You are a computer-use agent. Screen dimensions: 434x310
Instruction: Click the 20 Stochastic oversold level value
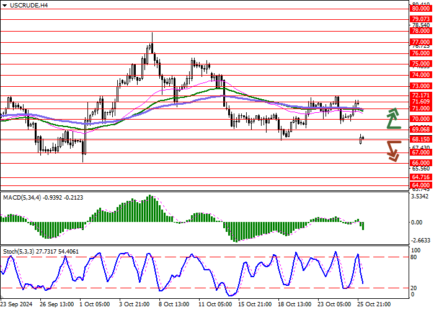(x=414, y=288)
